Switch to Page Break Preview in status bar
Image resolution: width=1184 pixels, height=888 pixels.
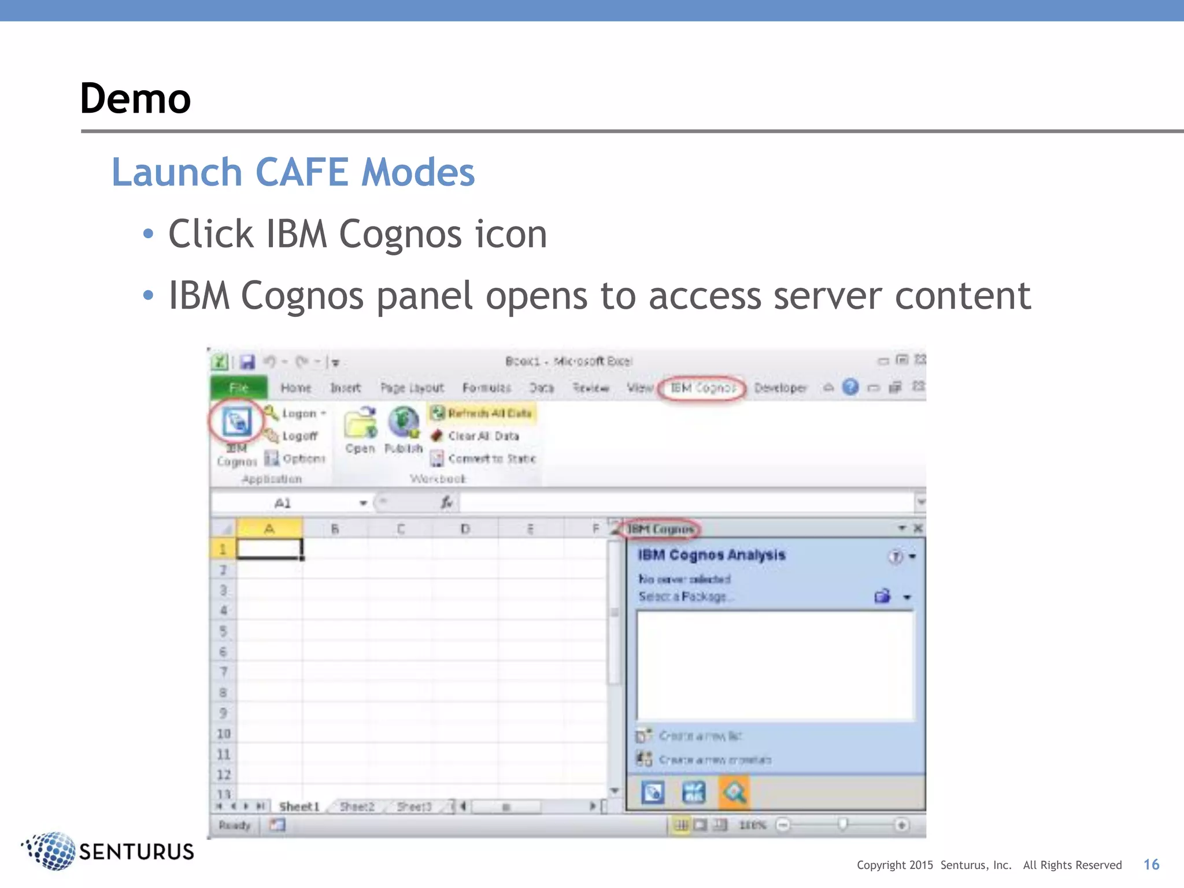click(719, 825)
